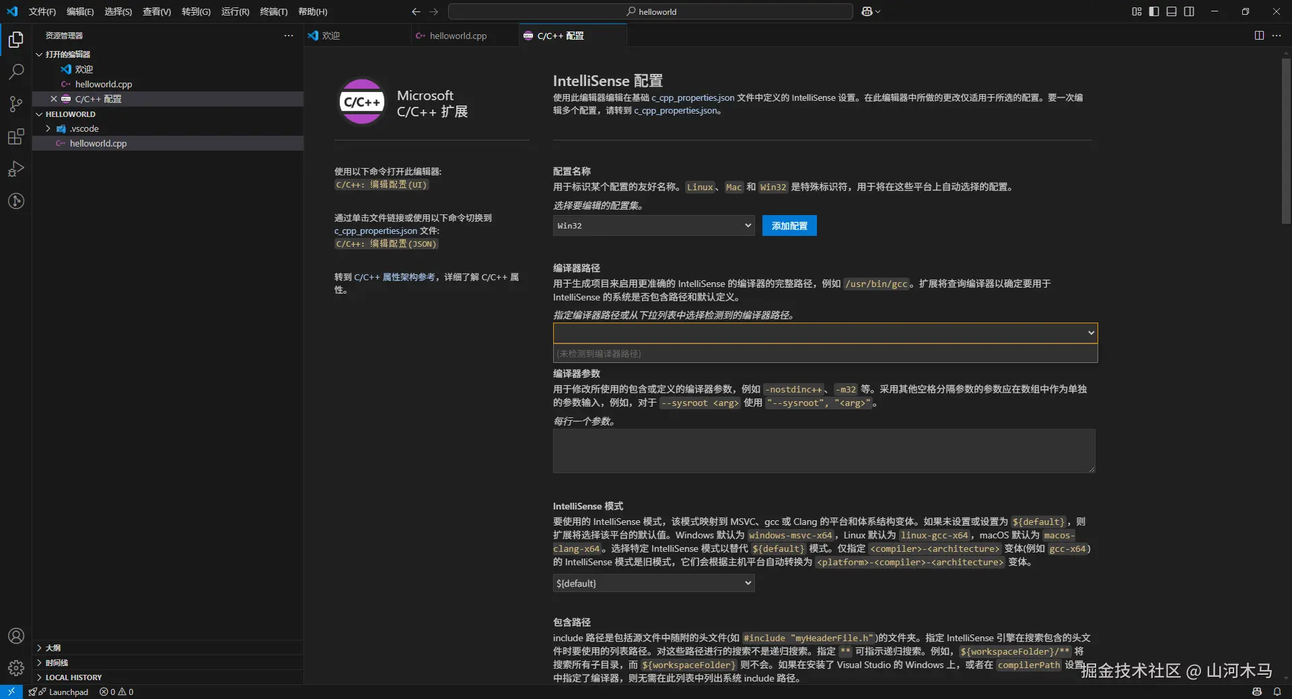Open c_cpp_properties.json link in the left column
Image resolution: width=1292 pixels, height=699 pixels.
coord(376,231)
